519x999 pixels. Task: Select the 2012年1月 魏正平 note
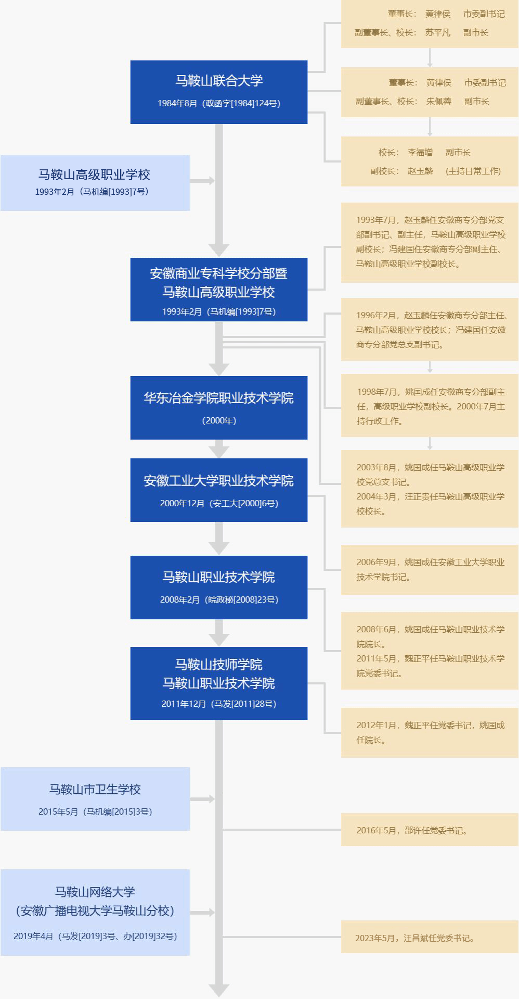coord(430,732)
